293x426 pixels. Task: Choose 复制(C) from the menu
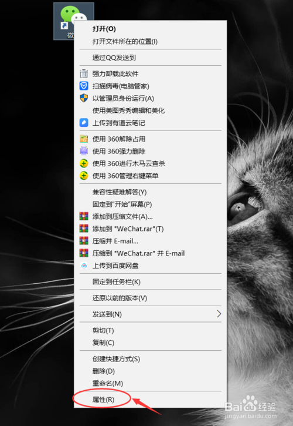pos(150,343)
